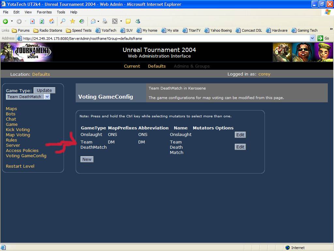Open the My homie bookmark
Image resolution: width=334 pixels, height=251 pixels.
click(x=147, y=30)
